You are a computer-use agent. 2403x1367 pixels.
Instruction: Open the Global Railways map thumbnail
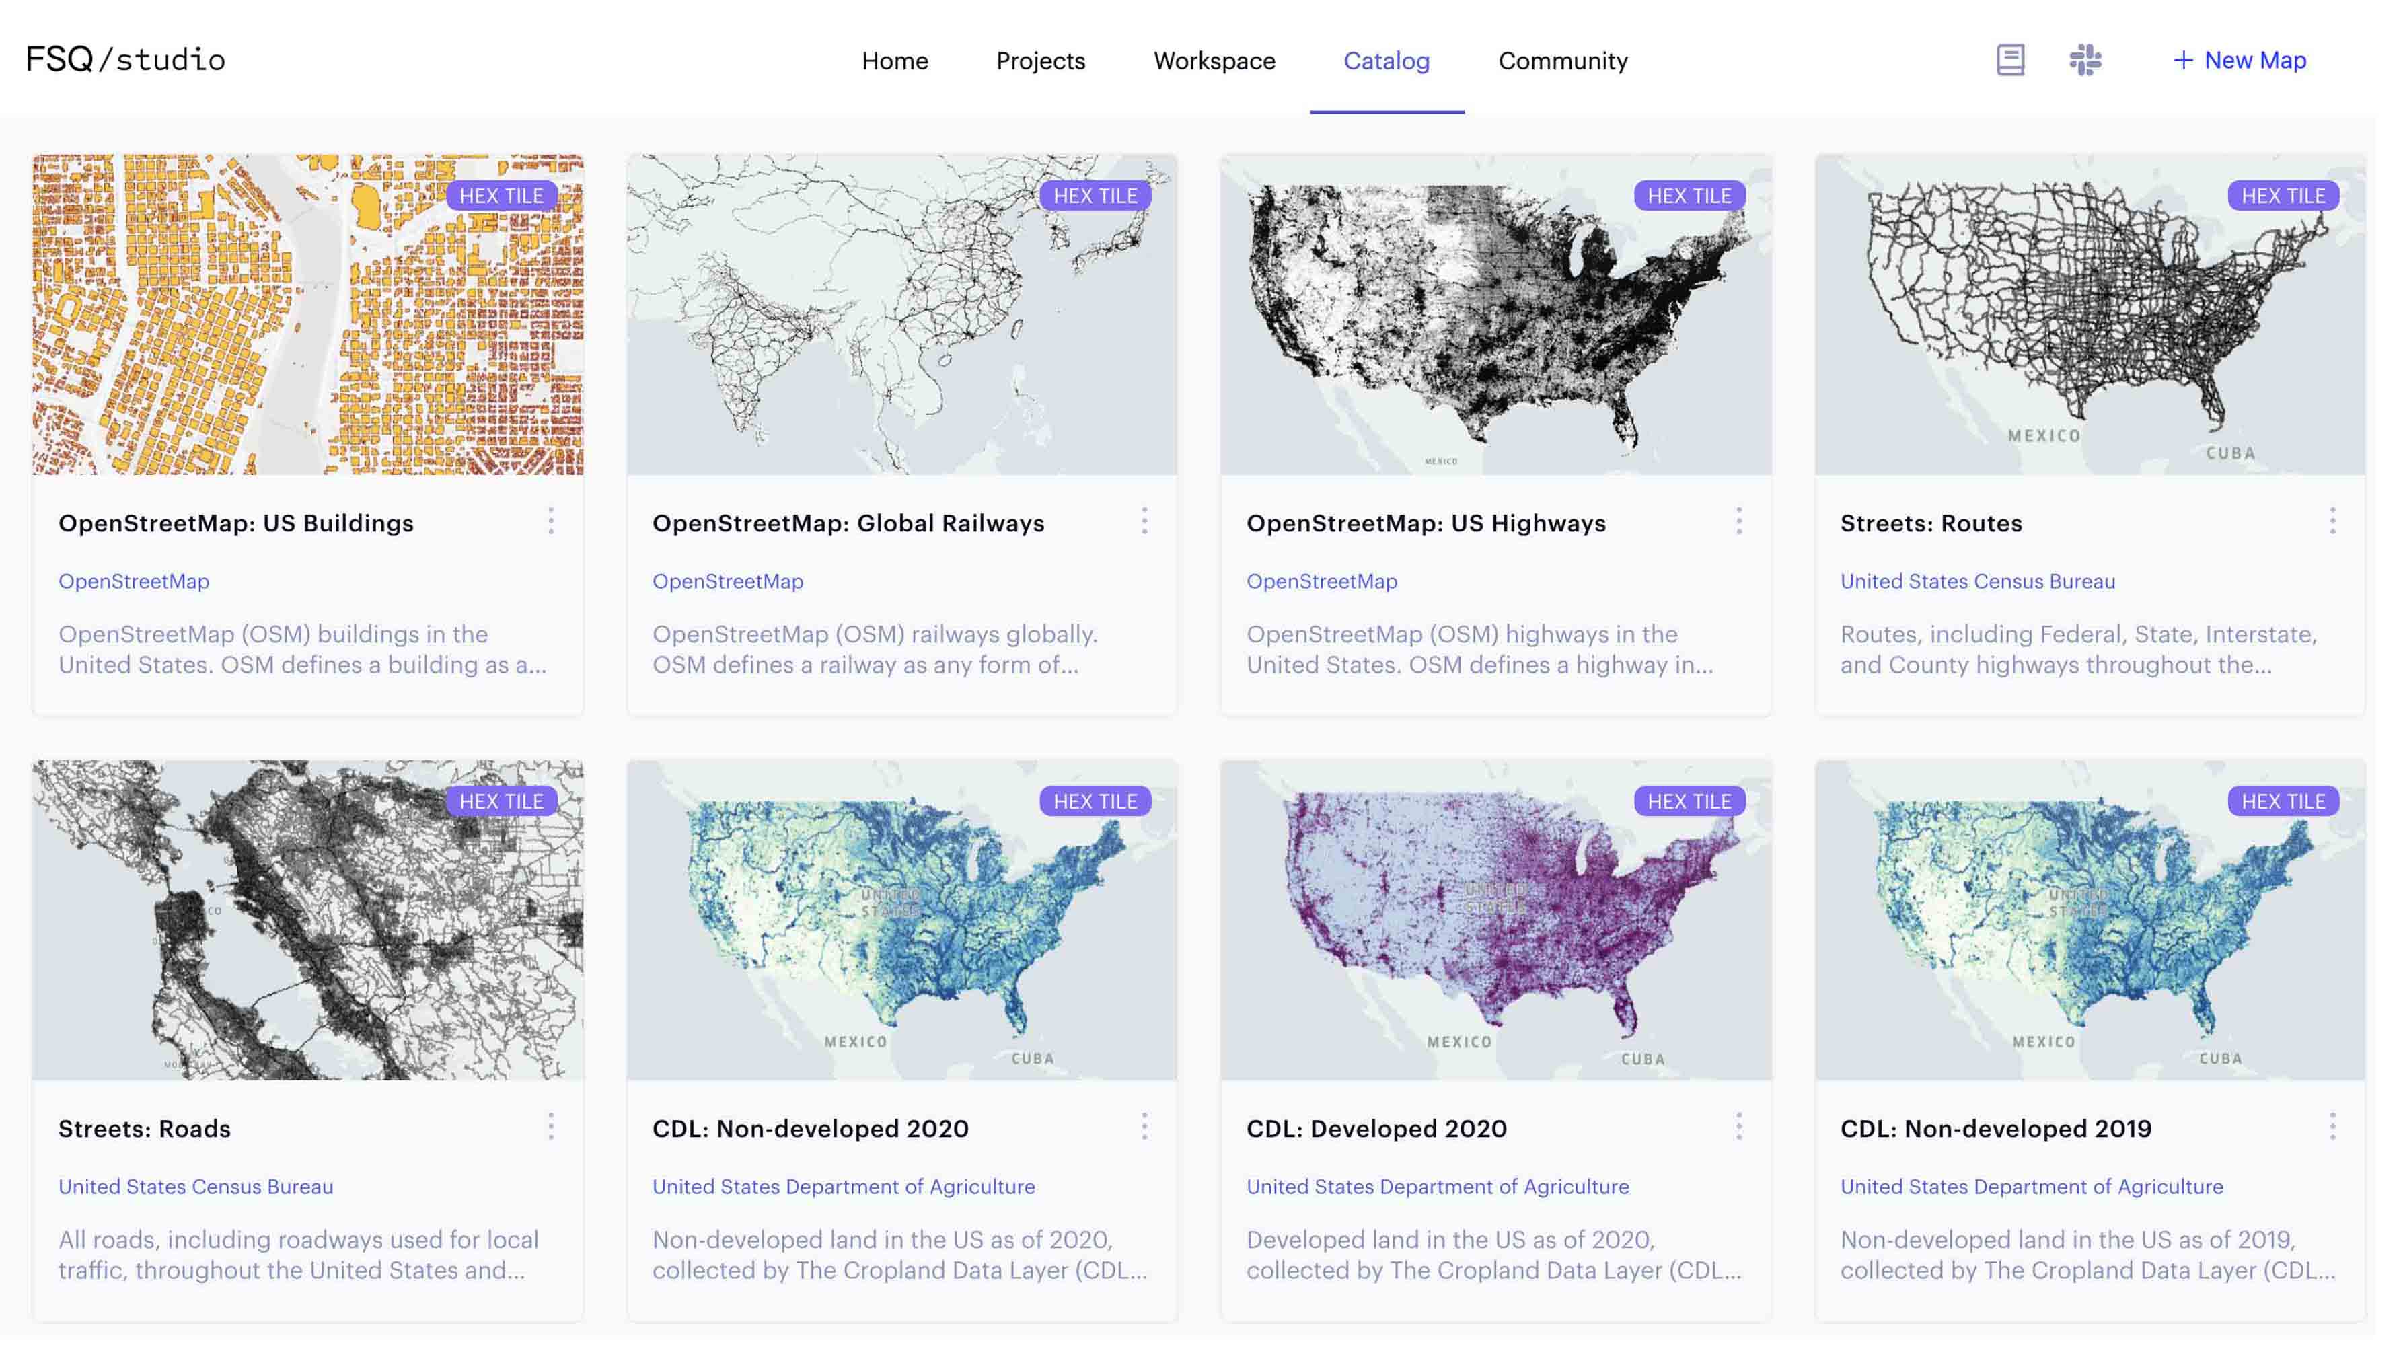pos(902,315)
